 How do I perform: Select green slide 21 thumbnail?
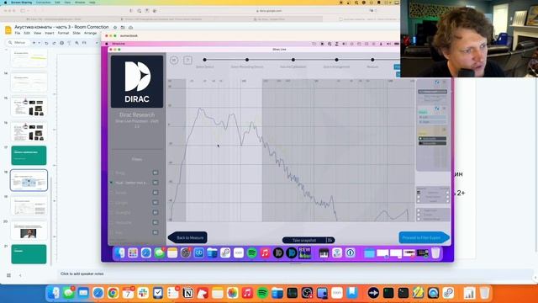click(x=29, y=254)
